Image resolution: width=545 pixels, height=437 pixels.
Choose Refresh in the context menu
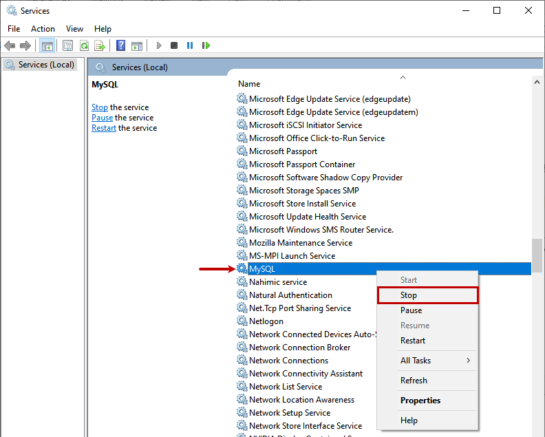click(x=427, y=381)
